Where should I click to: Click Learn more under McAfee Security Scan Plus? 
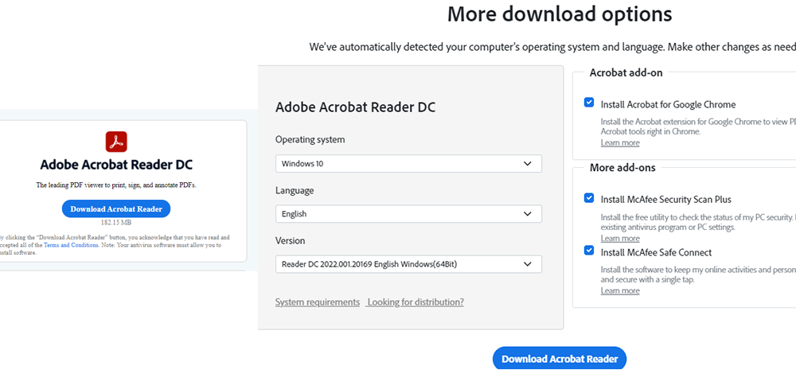coord(620,239)
